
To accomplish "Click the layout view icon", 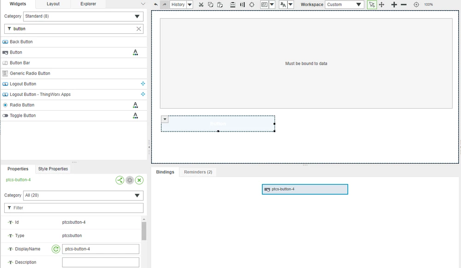I will pyautogui.click(x=264, y=5).
